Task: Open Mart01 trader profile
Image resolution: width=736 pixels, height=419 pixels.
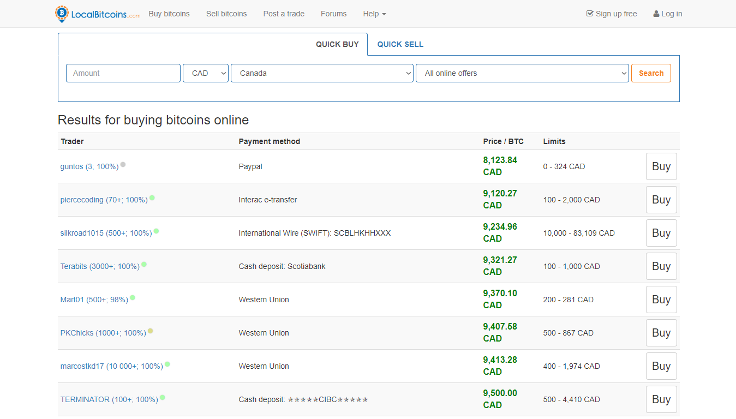Action: coord(94,300)
